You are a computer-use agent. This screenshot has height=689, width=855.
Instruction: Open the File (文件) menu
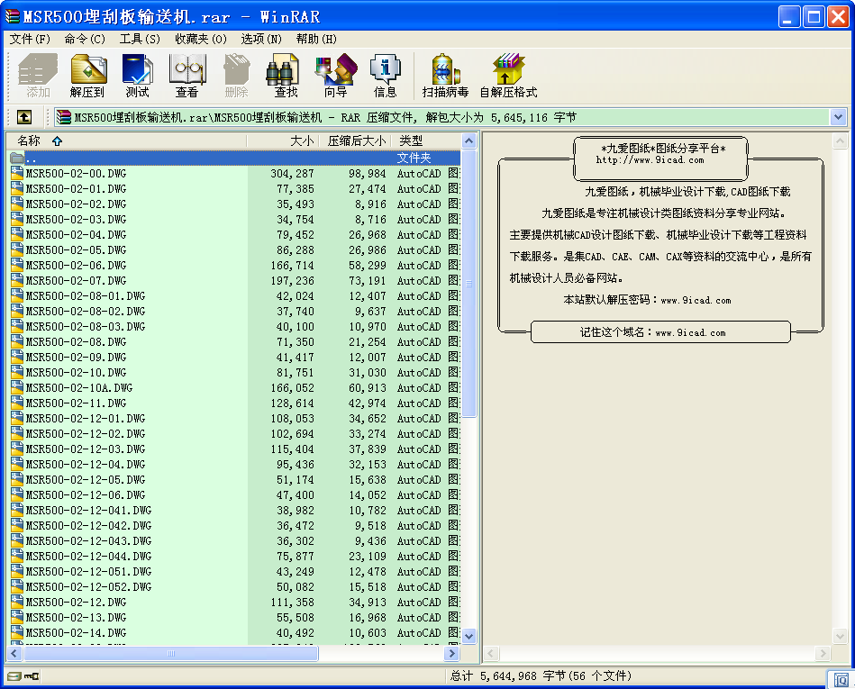30,39
